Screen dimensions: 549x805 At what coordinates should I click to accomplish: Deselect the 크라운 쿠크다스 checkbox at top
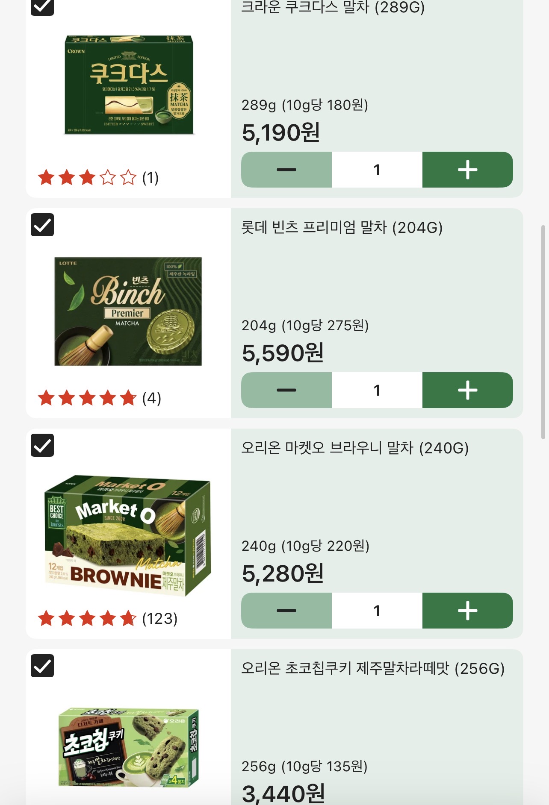pos(42,6)
